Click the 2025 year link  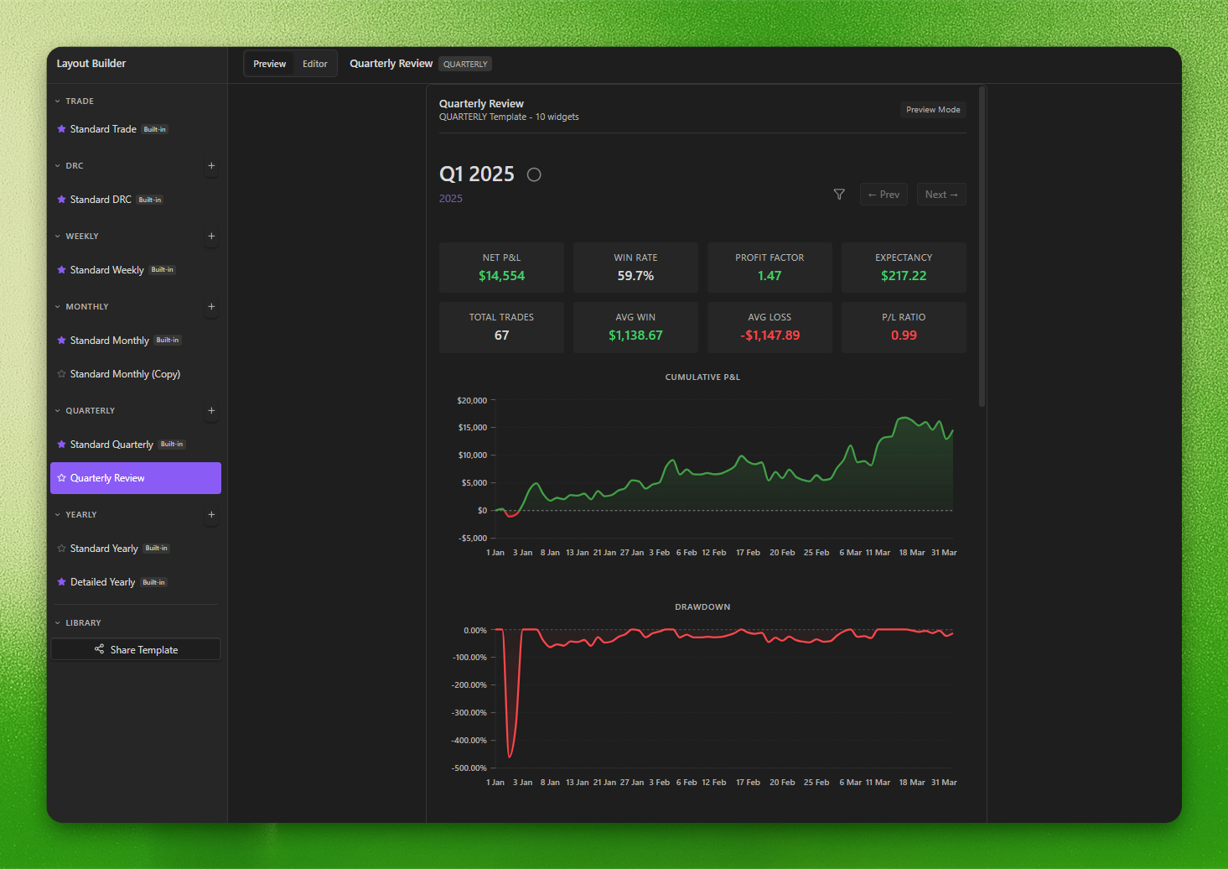[451, 199]
